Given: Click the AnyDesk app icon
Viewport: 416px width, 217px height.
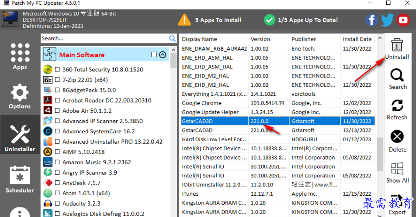Looking at the screenshot, I should (x=48, y=183).
